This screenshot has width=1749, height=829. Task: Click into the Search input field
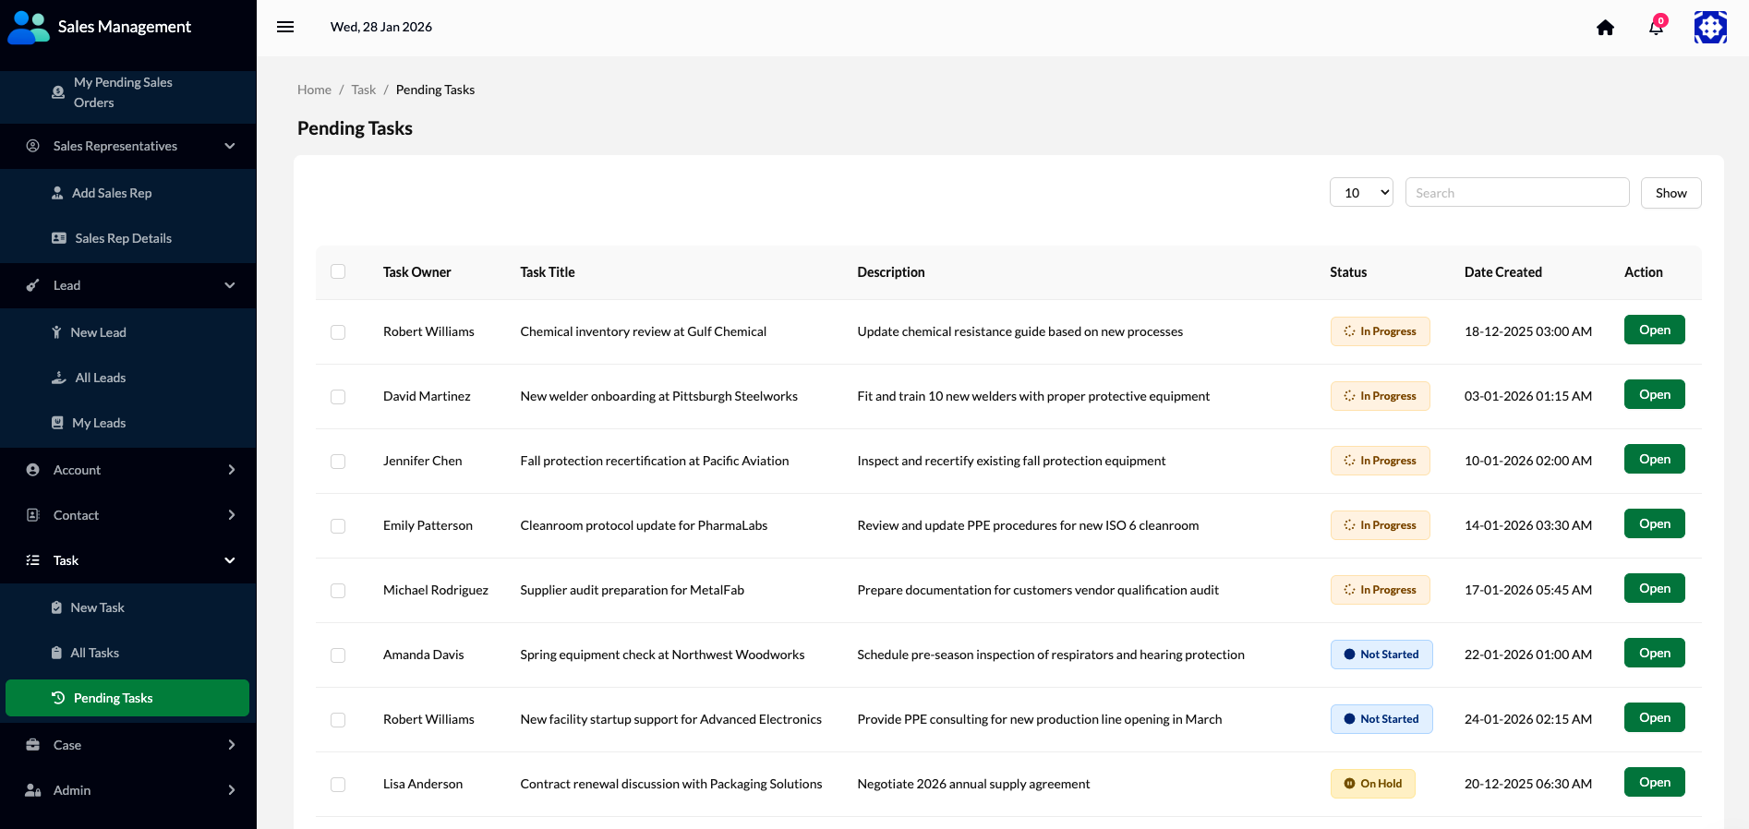point(1516,193)
